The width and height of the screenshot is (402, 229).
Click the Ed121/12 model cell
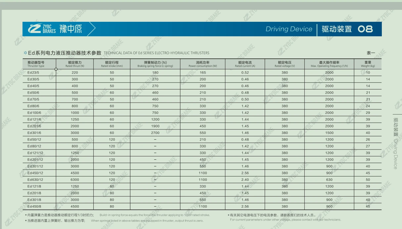[x=35, y=153]
